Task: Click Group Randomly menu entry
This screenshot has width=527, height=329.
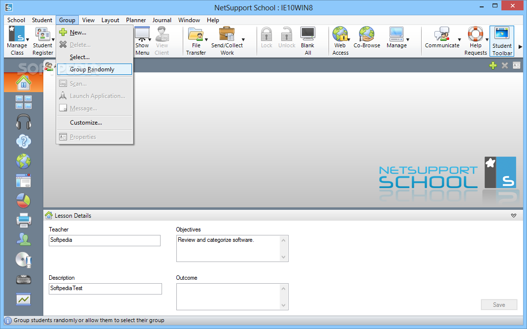Action: 95,69
